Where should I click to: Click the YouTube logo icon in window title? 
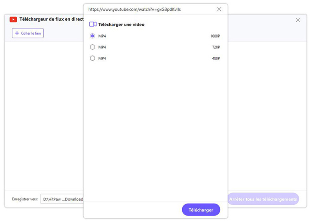[x=13, y=19]
